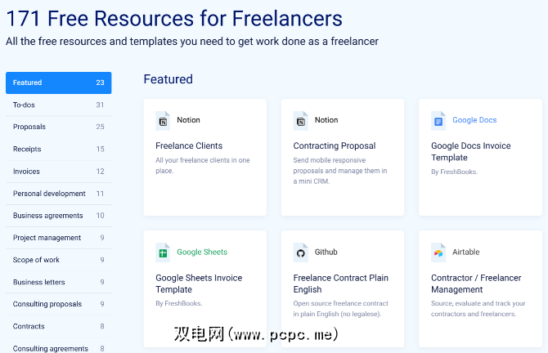The height and width of the screenshot is (353, 548).
Task: Select the Featured category in sidebar
Action: coord(58,83)
